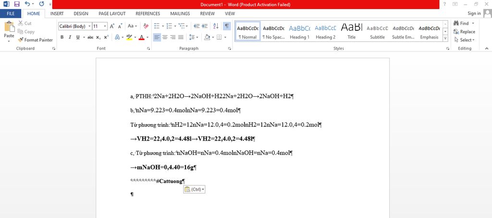
Task: Clear all formatting
Action: coord(146,26)
